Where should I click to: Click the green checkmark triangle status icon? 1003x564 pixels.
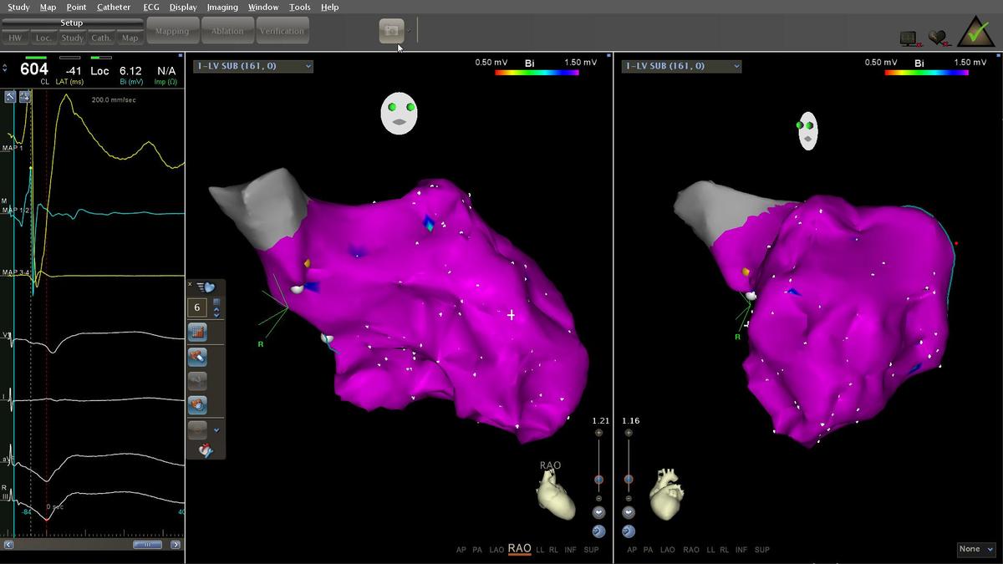tap(974, 32)
